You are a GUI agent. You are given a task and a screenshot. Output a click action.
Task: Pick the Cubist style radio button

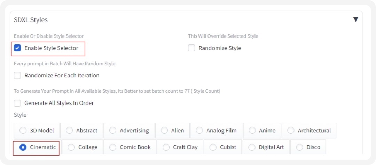pos(213,147)
